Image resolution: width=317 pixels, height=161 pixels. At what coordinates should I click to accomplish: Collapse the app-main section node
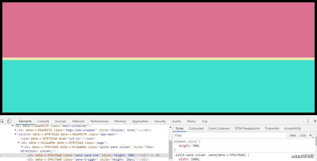16,134
